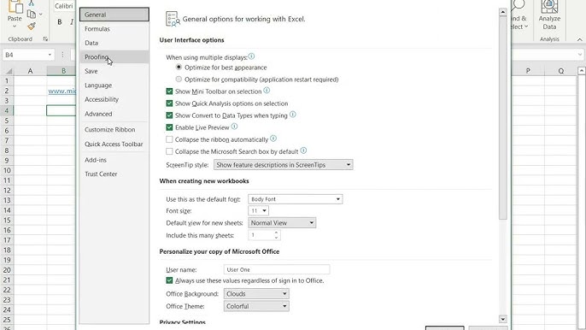This screenshot has height=330, width=586.
Task: Select Optimize for compatibility radio button
Action: coord(179,80)
